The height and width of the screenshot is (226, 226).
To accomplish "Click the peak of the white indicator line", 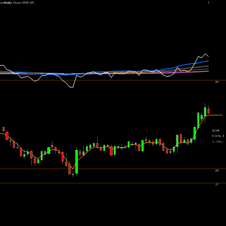I will (205, 54).
